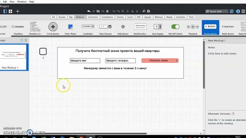Viewport: 246px width, 138px height.
Task: Select the Pointy Button library item
Action: [210, 28]
